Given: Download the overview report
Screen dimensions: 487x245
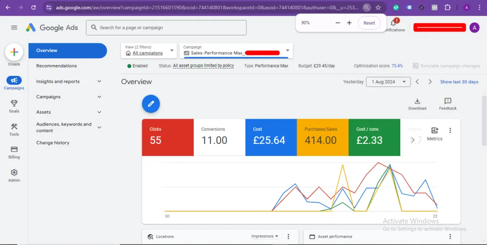Looking at the screenshot, I should [x=417, y=104].
